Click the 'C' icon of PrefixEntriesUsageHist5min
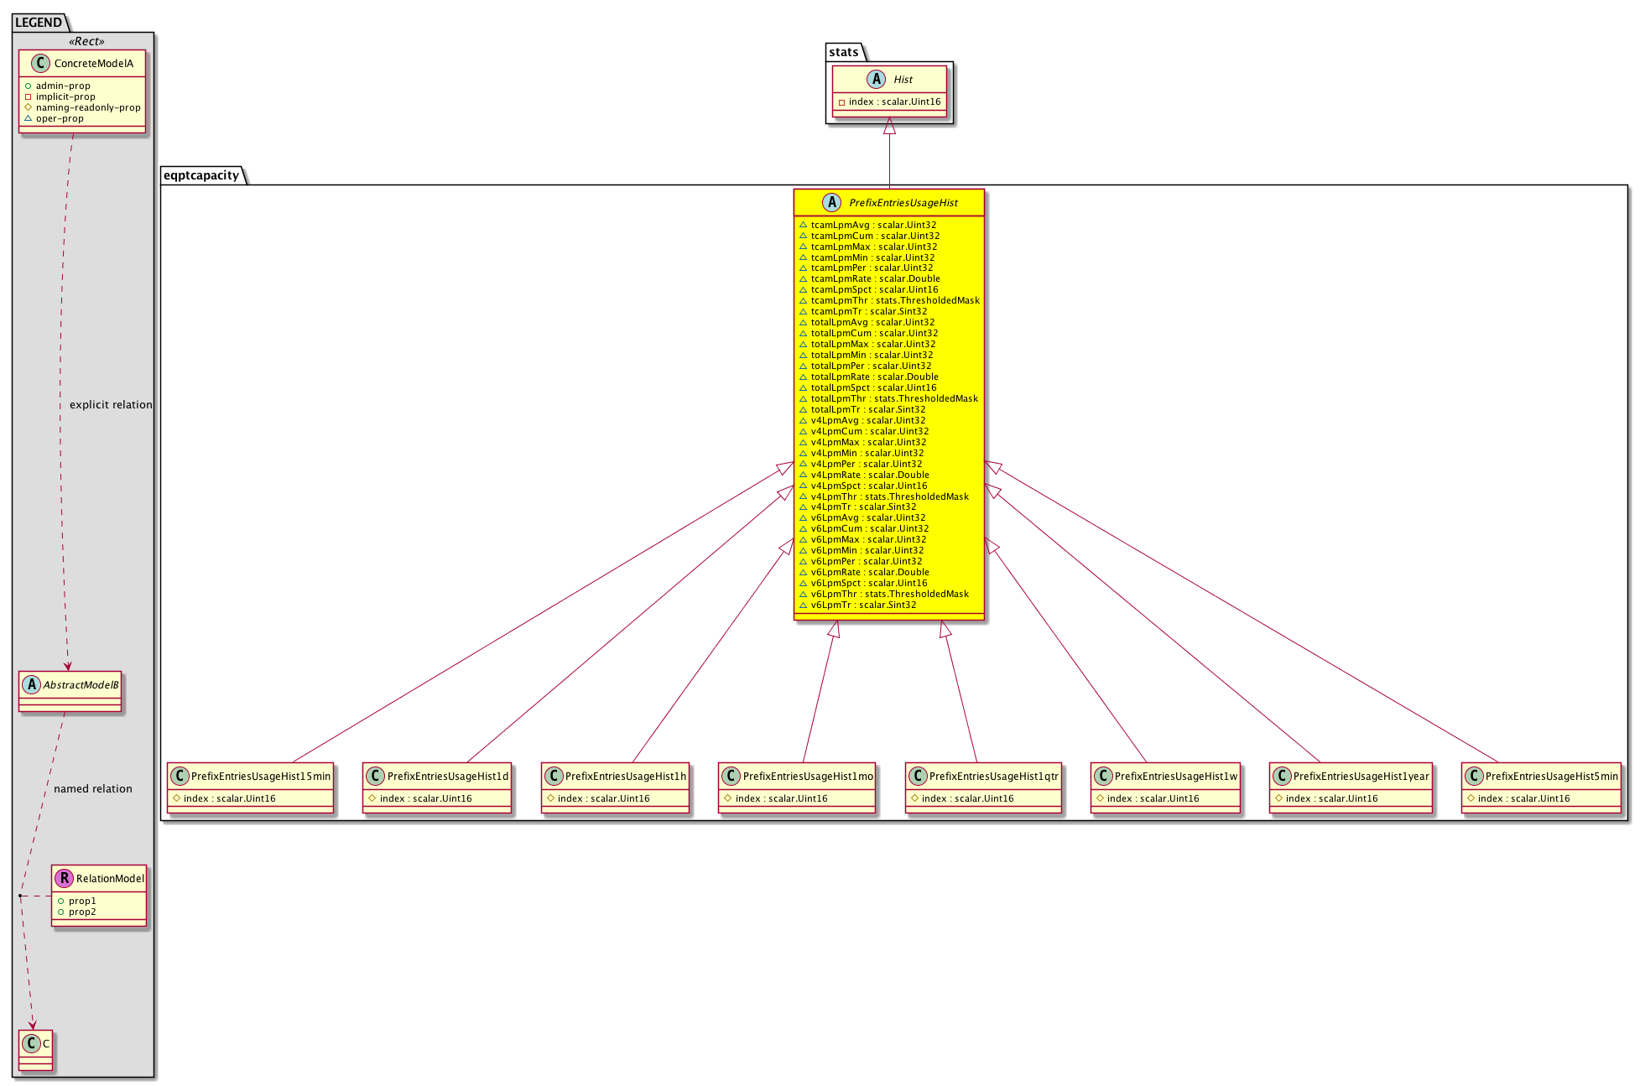 (x=1474, y=776)
